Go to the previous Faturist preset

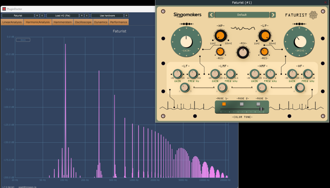[x=211, y=15]
